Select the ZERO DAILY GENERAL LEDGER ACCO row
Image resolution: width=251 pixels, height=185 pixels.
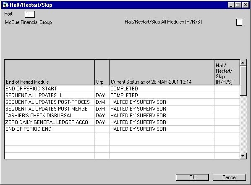pos(122,122)
